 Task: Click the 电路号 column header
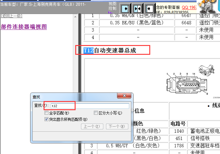[178, 124]
